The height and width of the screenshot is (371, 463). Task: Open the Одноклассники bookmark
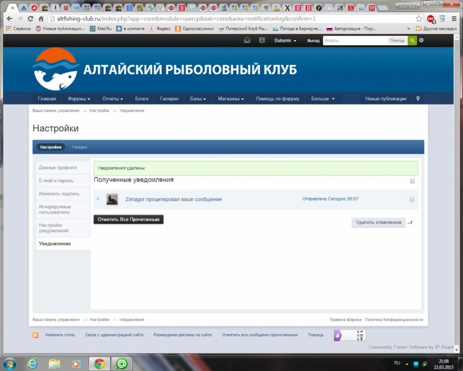194,28
